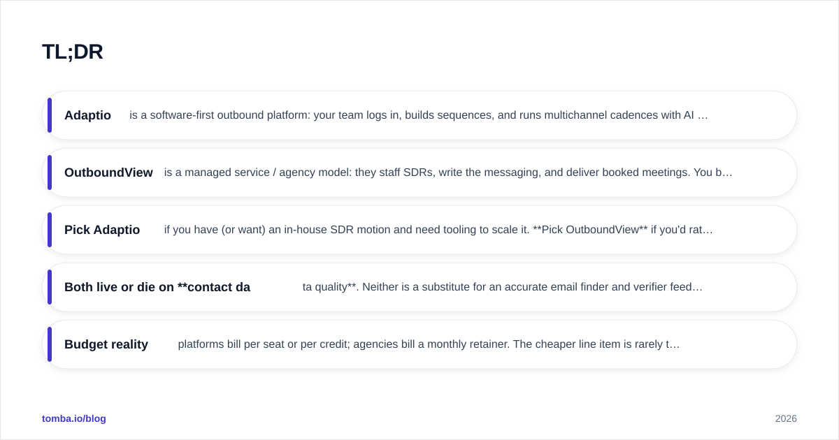The width and height of the screenshot is (839, 440).
Task: Click the email finder and verifier text
Action: (503, 287)
